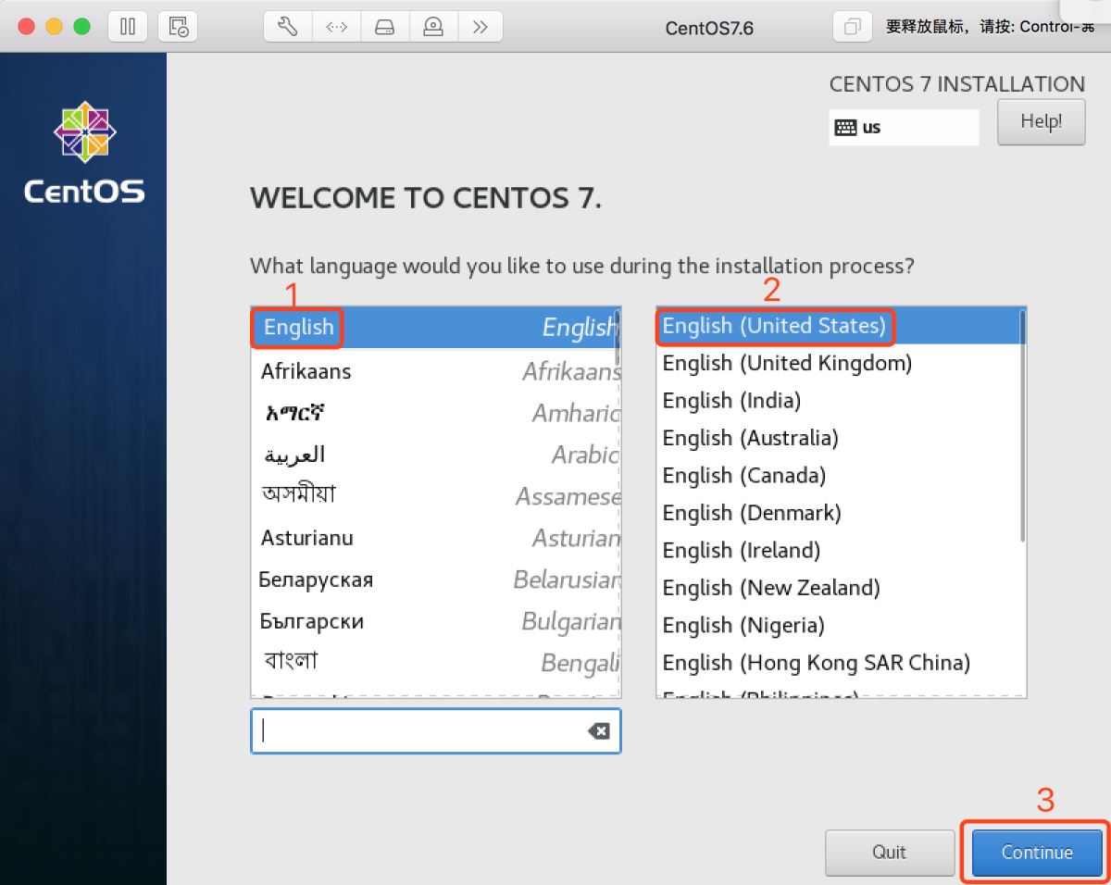Select Беларуская (Belarusian) language

click(435, 580)
